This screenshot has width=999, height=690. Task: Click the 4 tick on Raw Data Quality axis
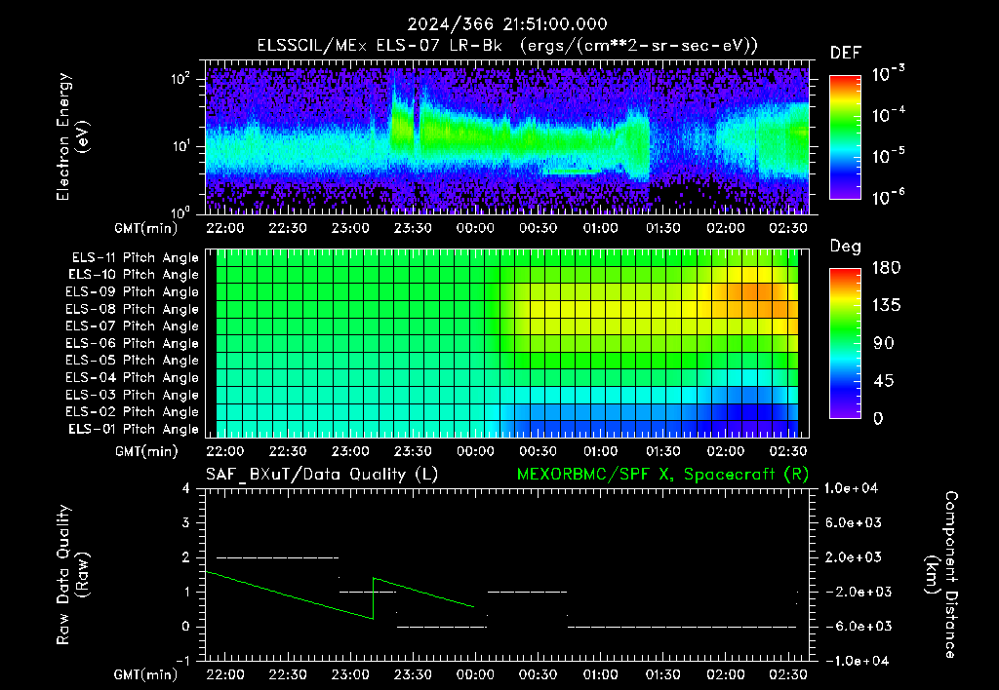(186, 488)
